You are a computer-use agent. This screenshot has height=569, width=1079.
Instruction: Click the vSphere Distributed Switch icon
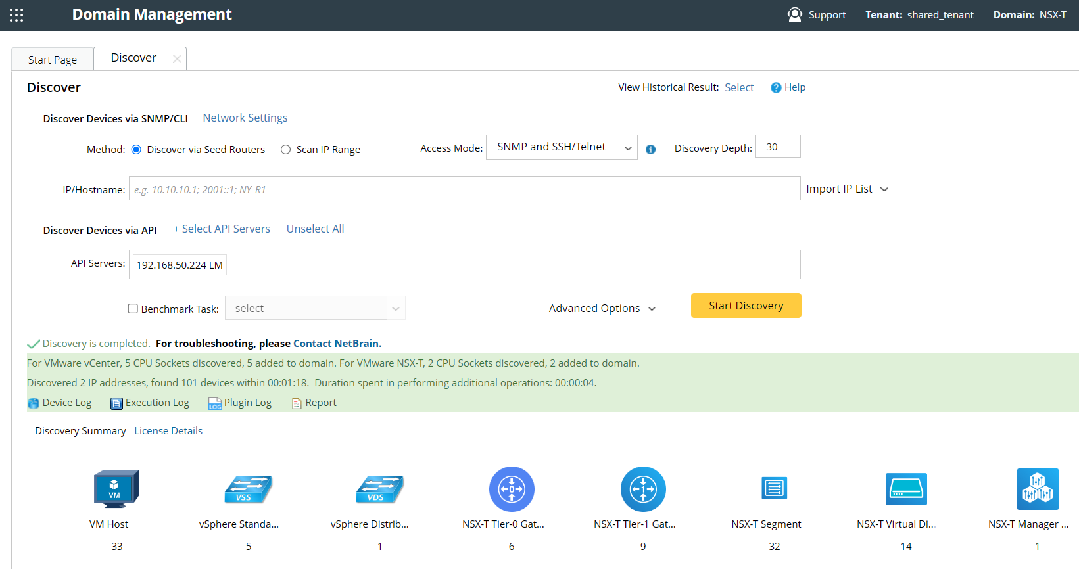380,489
